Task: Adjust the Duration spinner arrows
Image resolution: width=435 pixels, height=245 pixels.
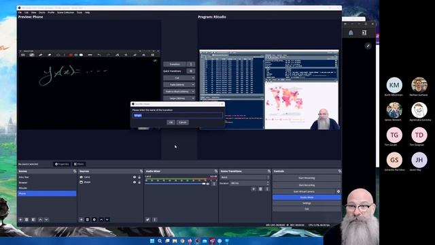Action: (x=268, y=183)
